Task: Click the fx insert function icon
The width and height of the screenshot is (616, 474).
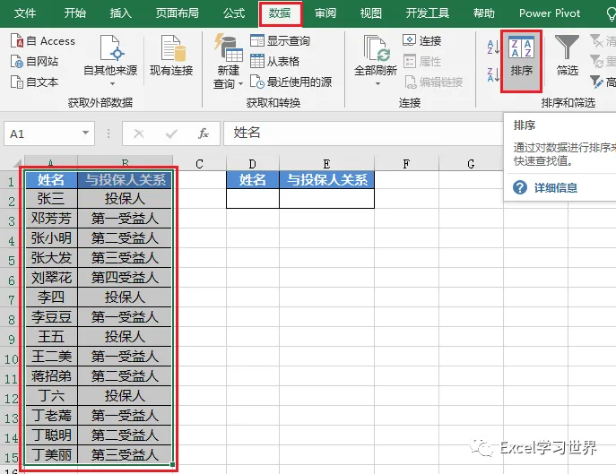Action: pos(204,134)
